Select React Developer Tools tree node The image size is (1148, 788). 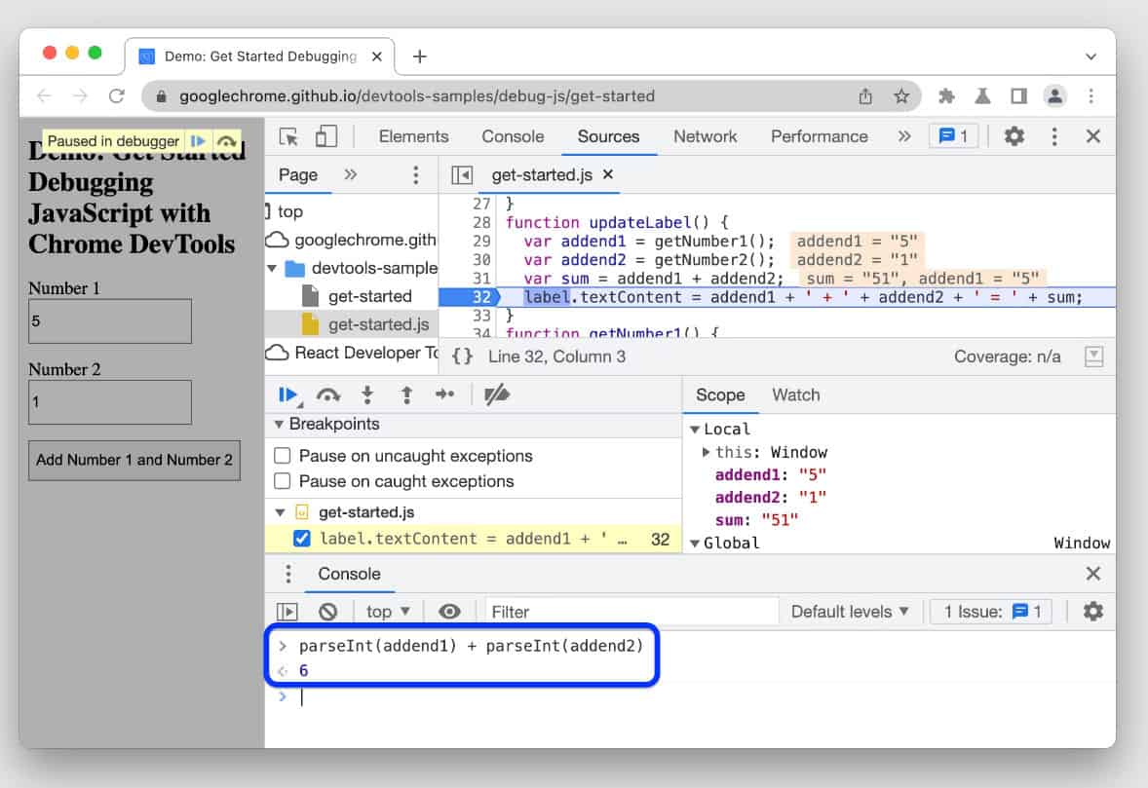(x=352, y=353)
